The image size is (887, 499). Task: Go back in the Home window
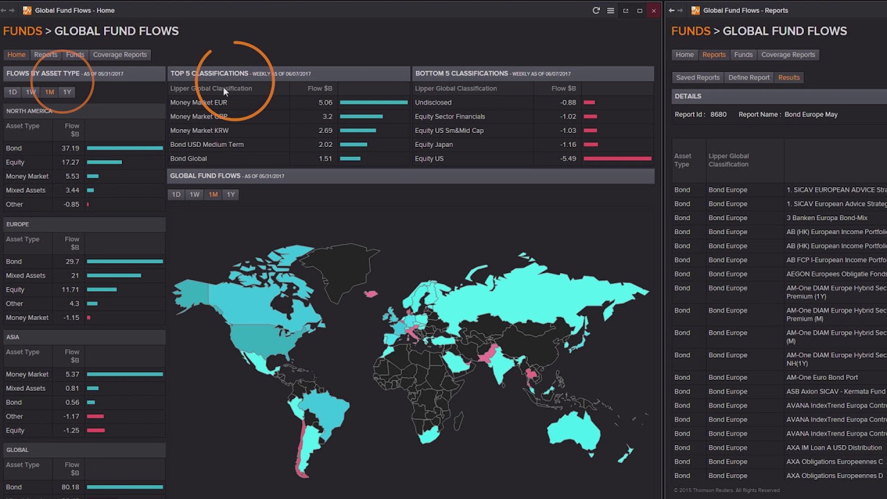(3, 10)
